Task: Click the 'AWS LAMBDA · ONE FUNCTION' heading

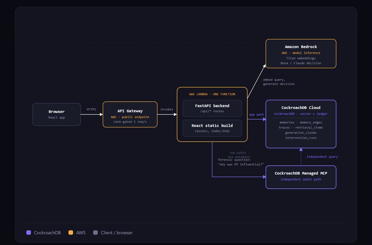Action: (212, 94)
